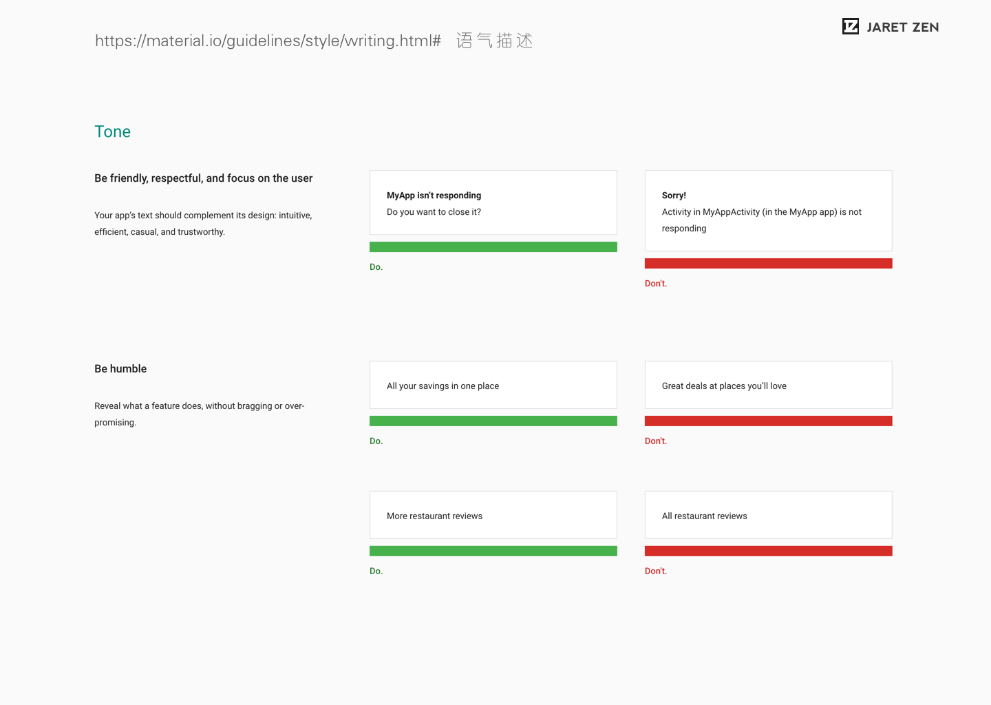
Task: Click the "Don't." label under Sorry! card
Action: tap(656, 284)
